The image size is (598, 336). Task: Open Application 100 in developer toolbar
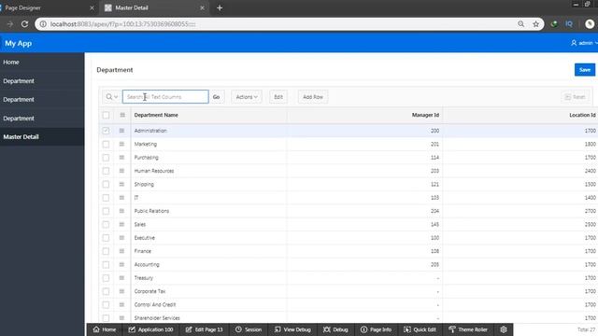tap(150, 329)
